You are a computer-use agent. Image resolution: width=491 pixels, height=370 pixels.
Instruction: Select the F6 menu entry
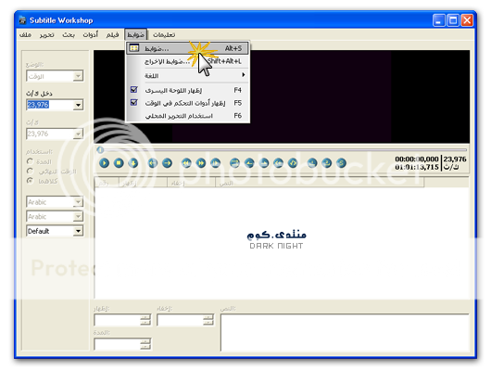coord(187,116)
